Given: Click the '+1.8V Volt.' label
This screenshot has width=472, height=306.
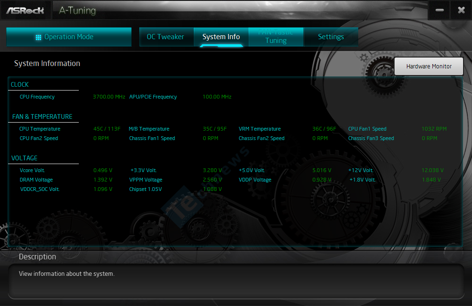Looking at the screenshot, I should click(x=362, y=180).
